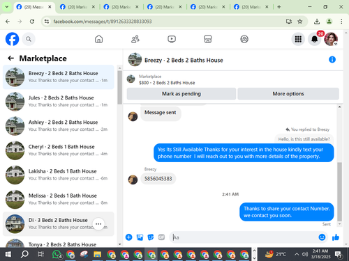This screenshot has height=261, width=349.
Task: Open WhatsApp from taskbar
Action: click(x=57, y=255)
